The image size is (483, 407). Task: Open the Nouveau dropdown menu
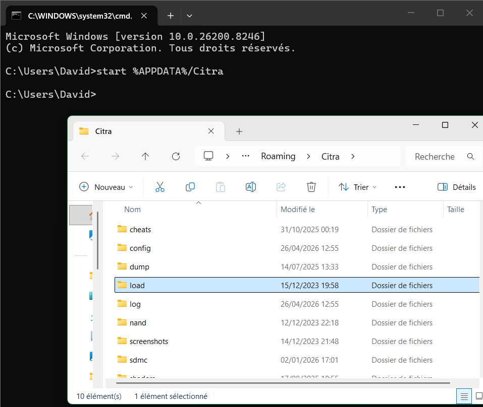tap(106, 187)
